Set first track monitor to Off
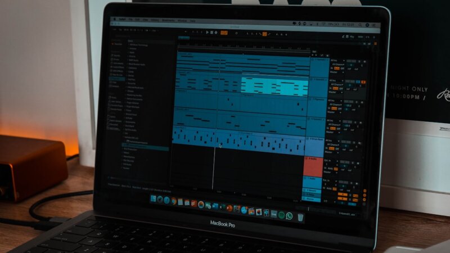 tap(343, 68)
